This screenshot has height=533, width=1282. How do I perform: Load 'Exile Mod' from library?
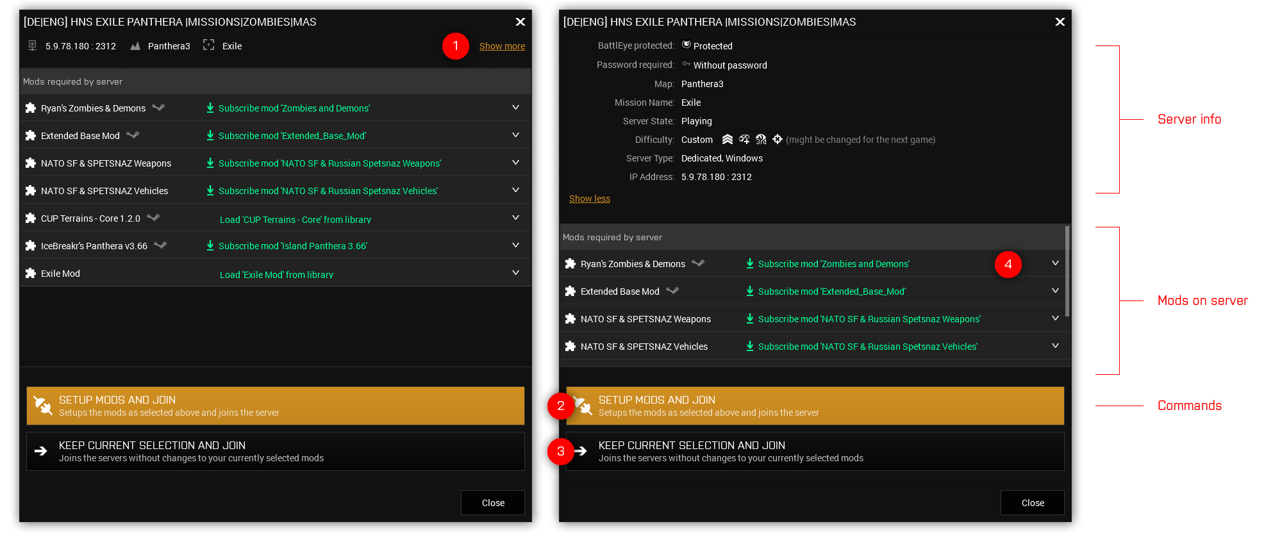(276, 274)
